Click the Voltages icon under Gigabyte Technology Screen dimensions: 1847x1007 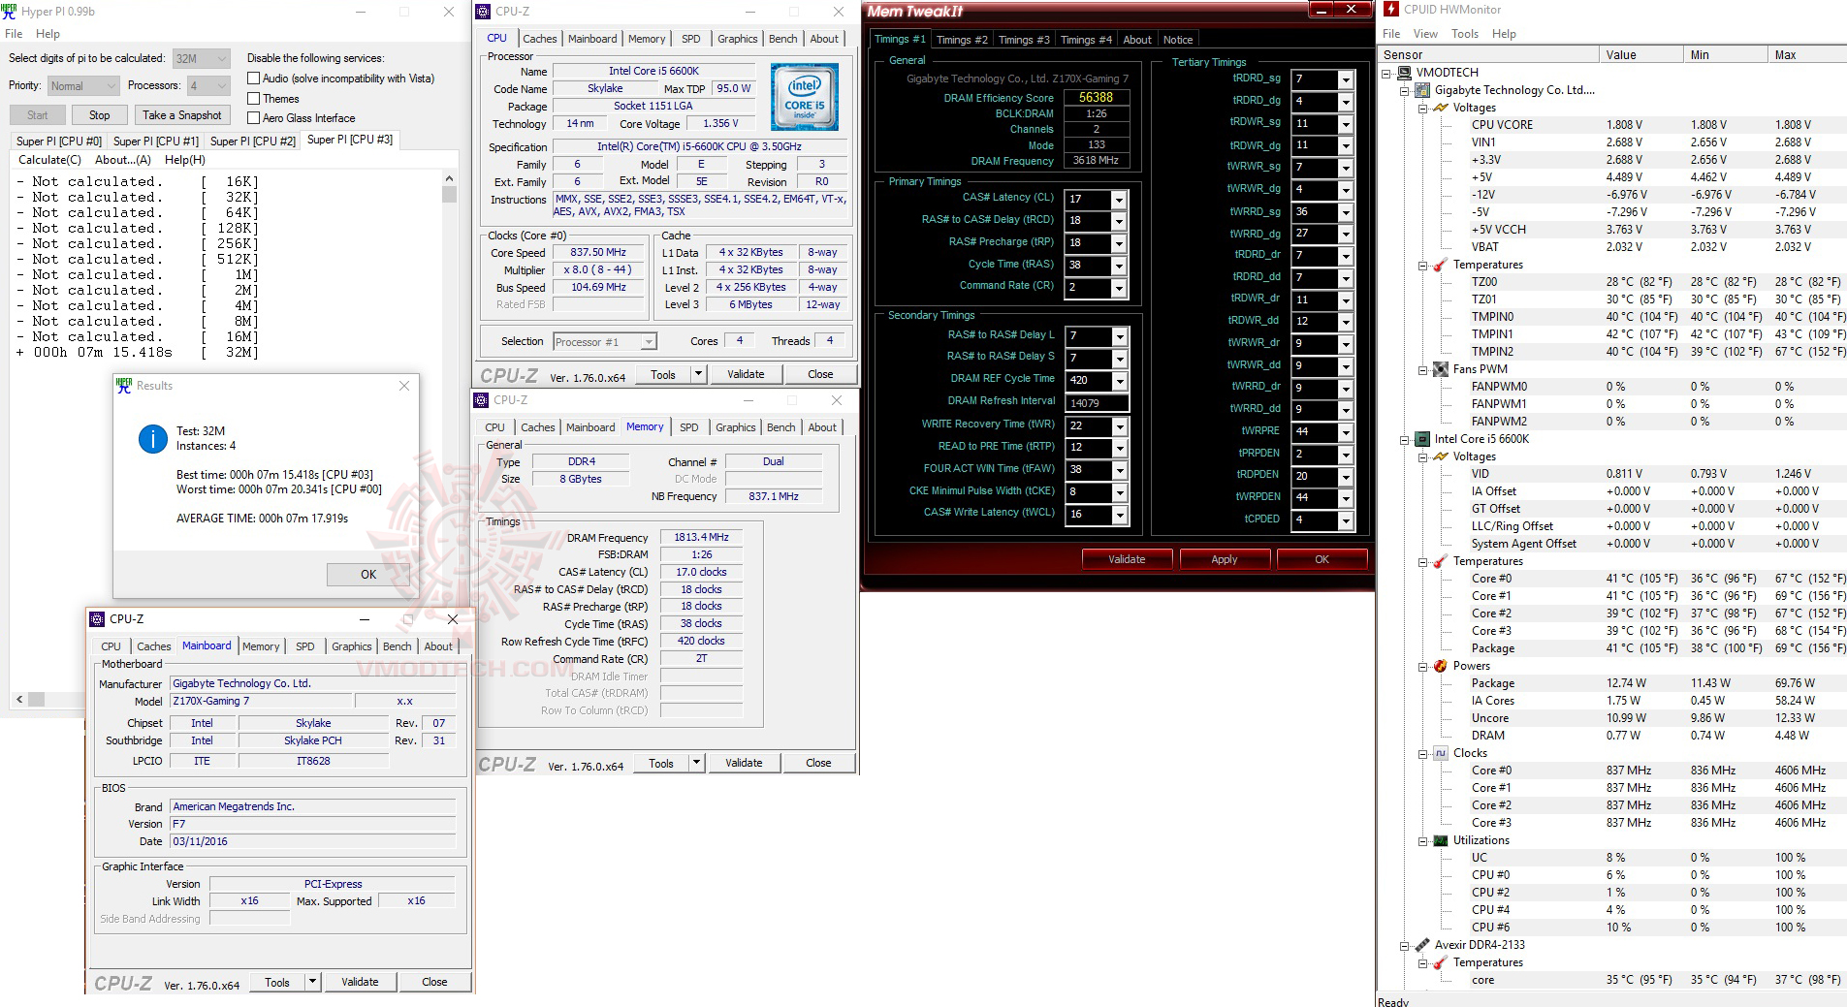click(x=1441, y=108)
